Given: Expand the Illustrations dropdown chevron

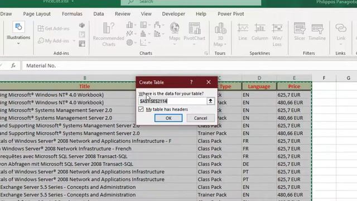Looking at the screenshot, I should [18, 44].
